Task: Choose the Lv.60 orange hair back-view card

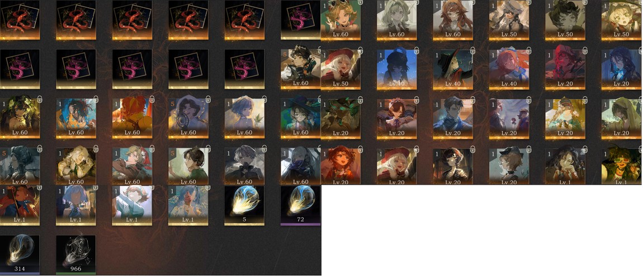Action: coord(132,119)
